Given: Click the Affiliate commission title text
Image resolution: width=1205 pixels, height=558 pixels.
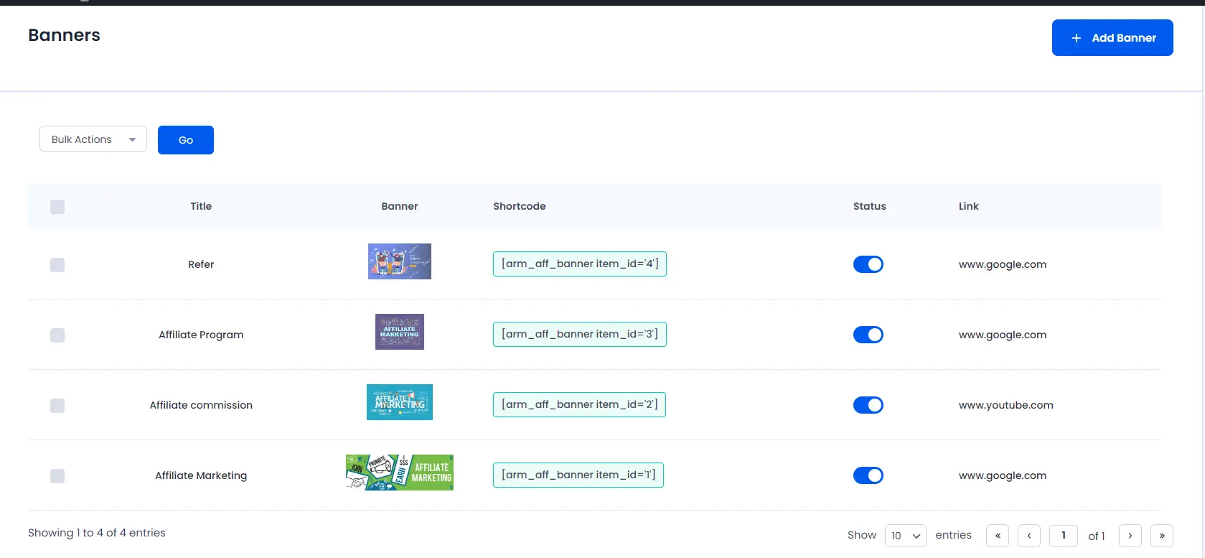Looking at the screenshot, I should pos(201,405).
